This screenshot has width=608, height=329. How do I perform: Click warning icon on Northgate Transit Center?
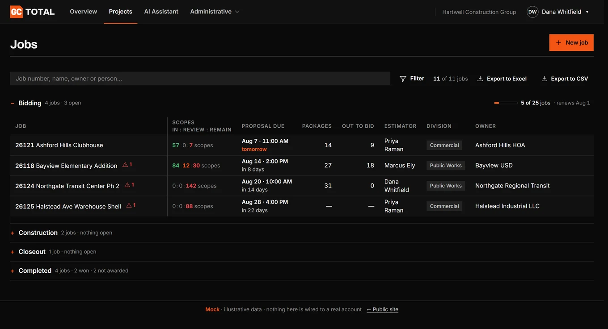pos(127,185)
